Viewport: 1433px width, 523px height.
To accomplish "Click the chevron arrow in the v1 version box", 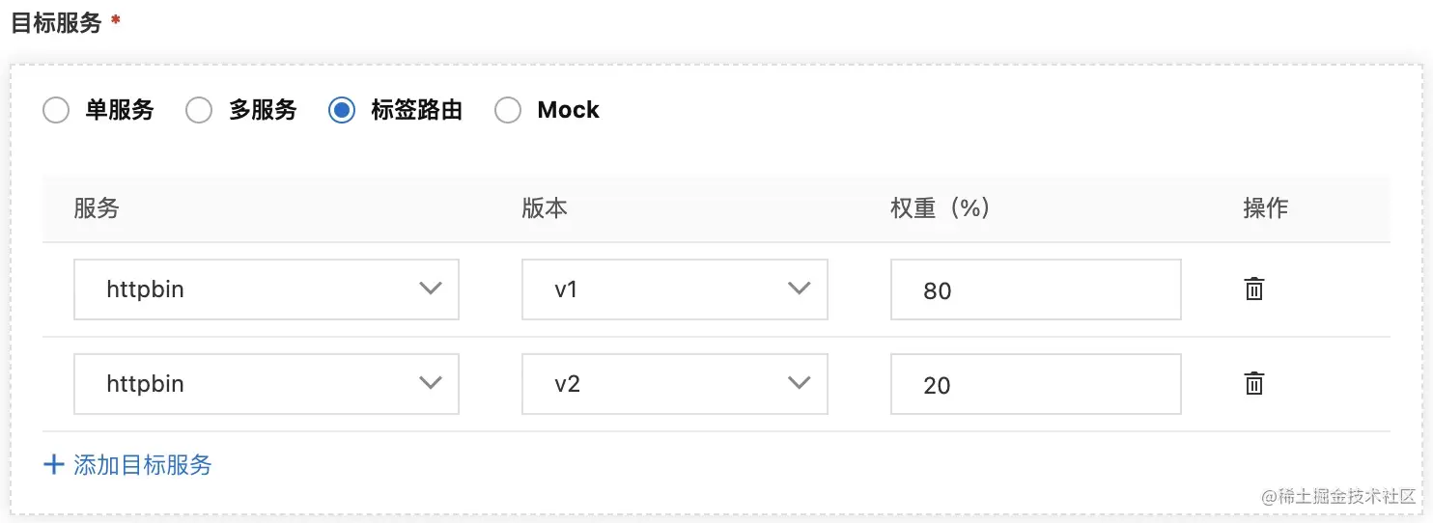I will coord(799,289).
